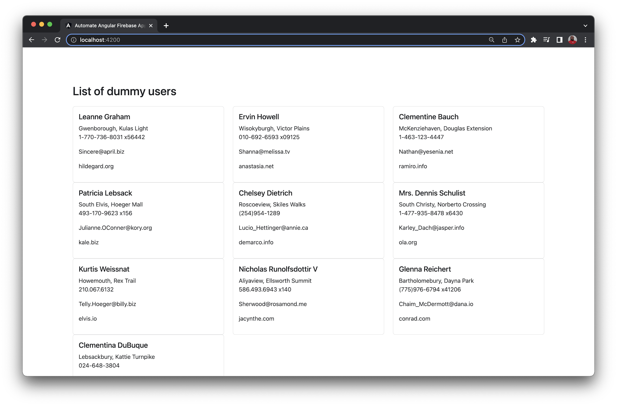Click Shanna@melissa.tv on Ervin Howell's card
Viewport: 617px width, 406px height.
pos(264,152)
